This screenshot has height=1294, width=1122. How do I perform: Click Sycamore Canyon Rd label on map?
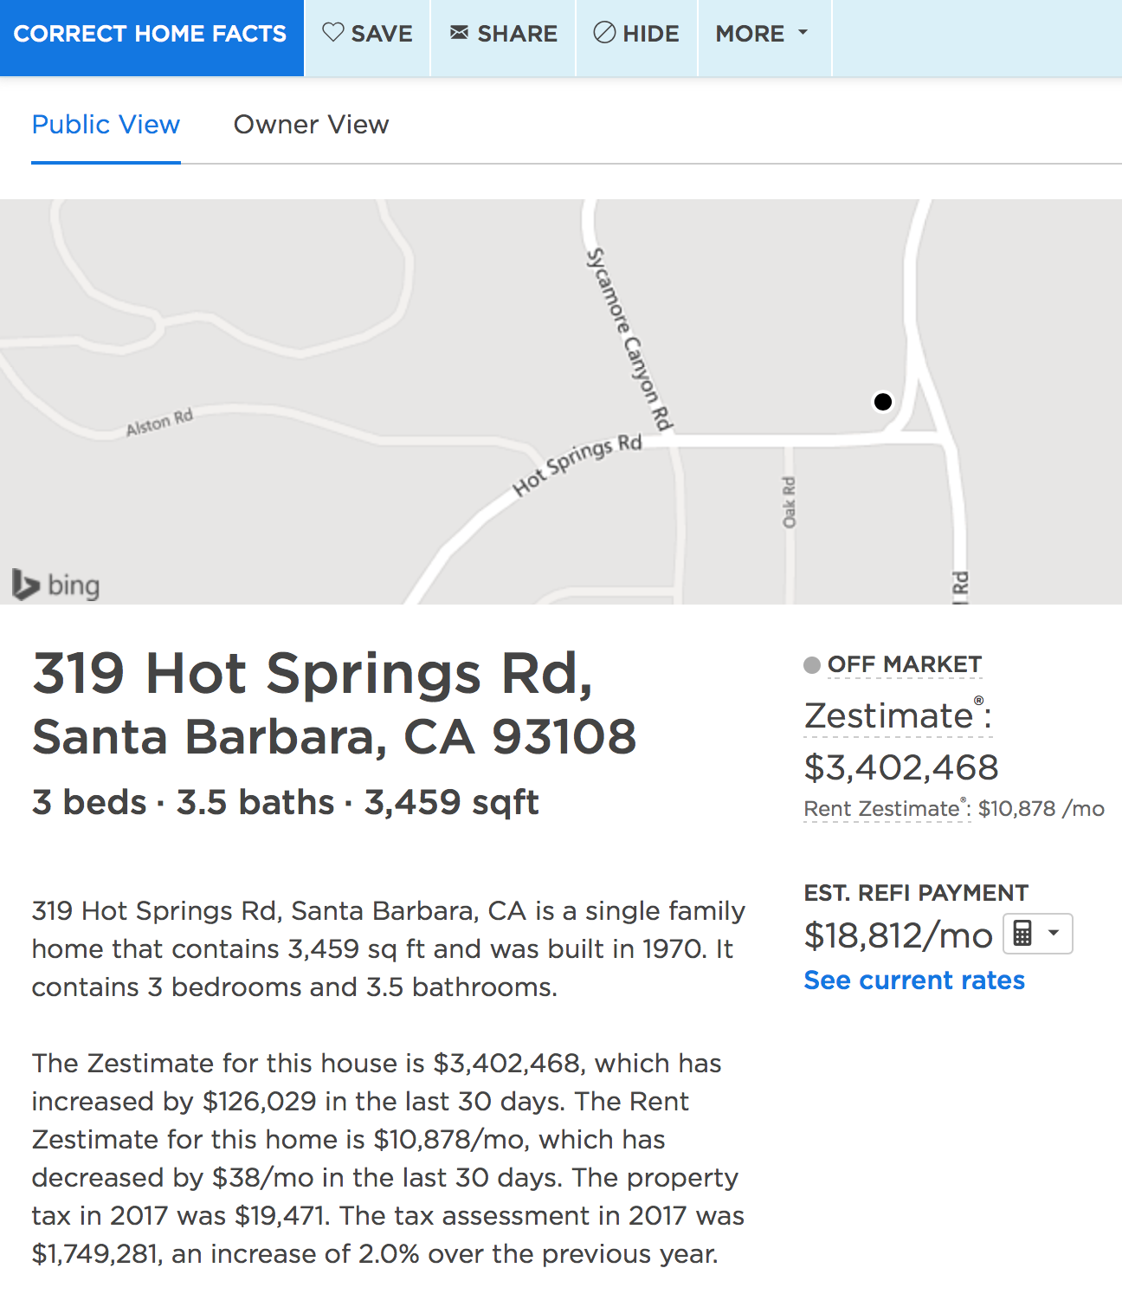[x=629, y=340]
